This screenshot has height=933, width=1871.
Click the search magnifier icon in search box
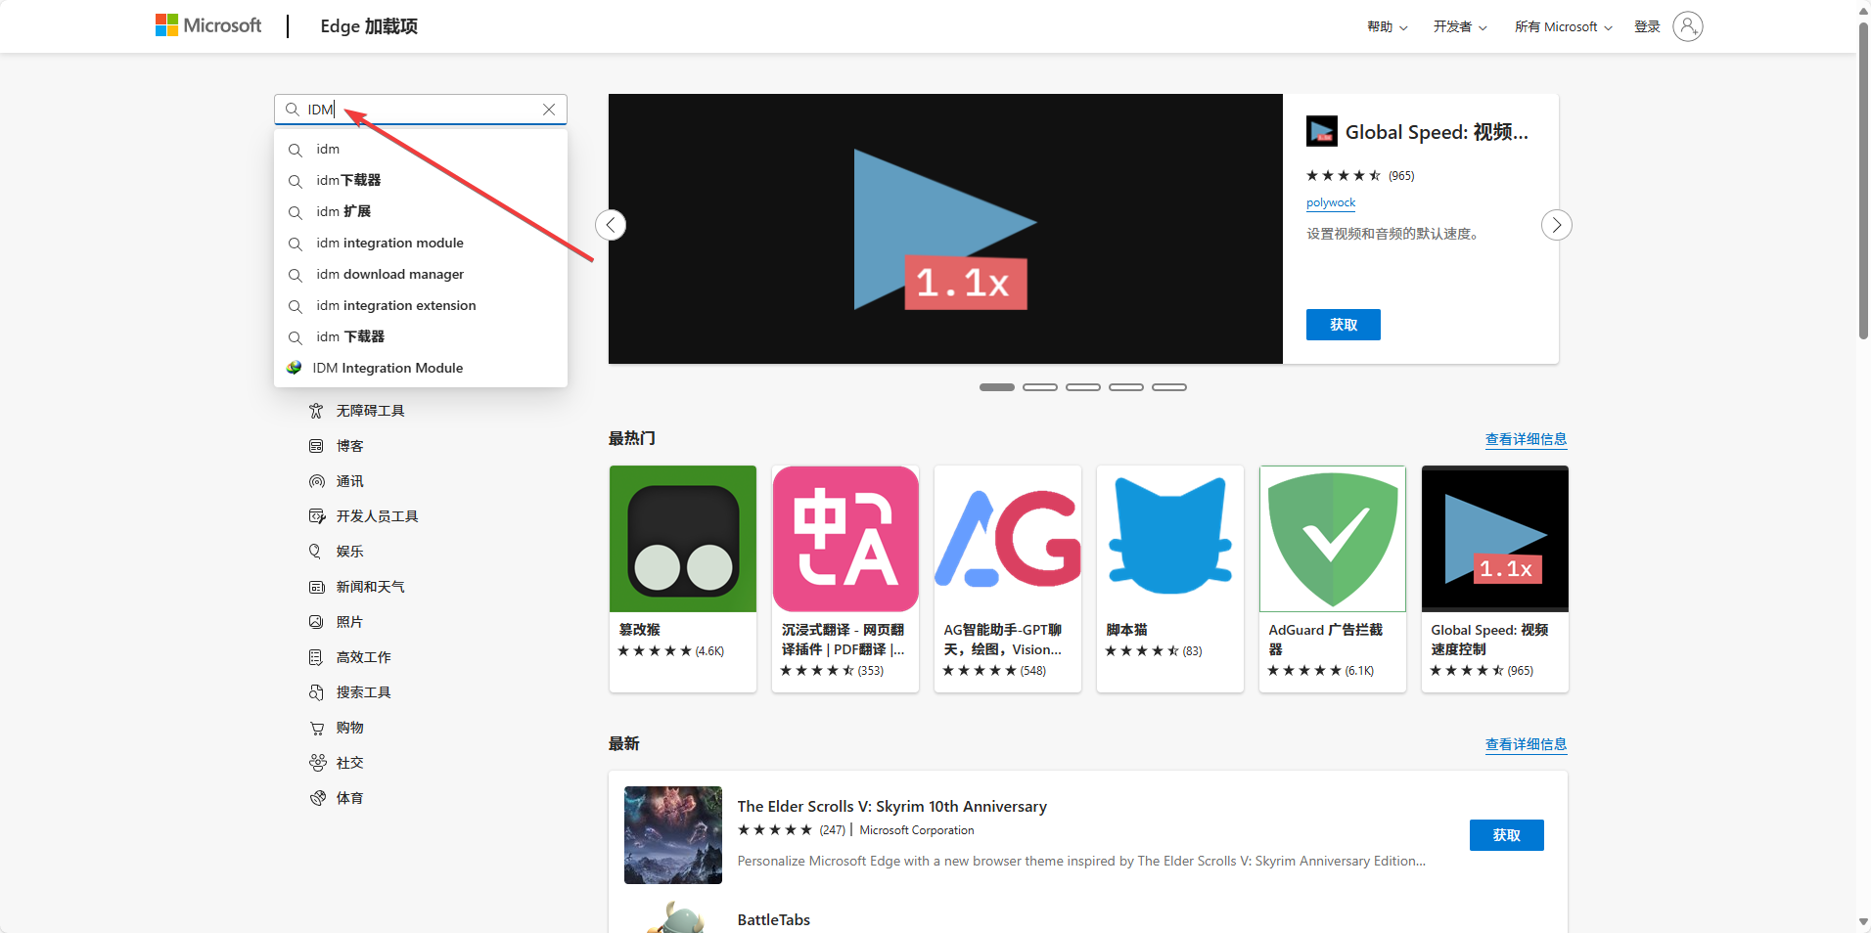click(292, 110)
